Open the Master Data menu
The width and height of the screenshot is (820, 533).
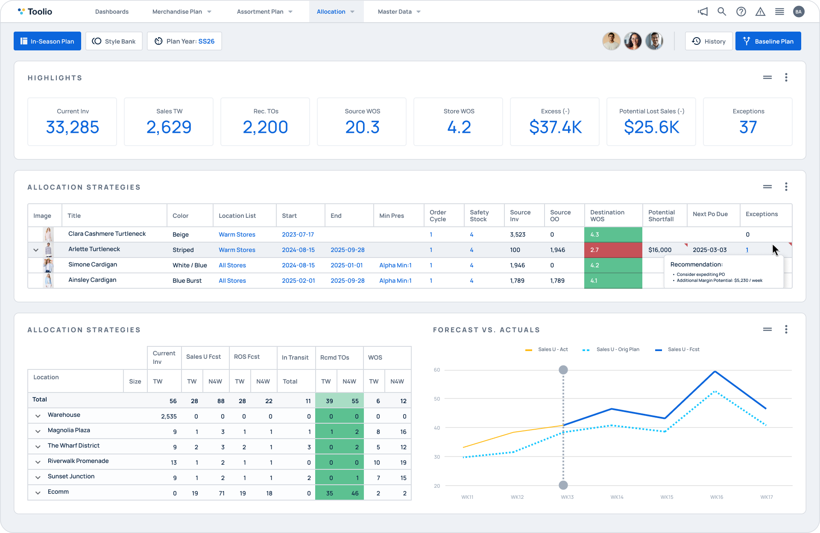pos(398,12)
